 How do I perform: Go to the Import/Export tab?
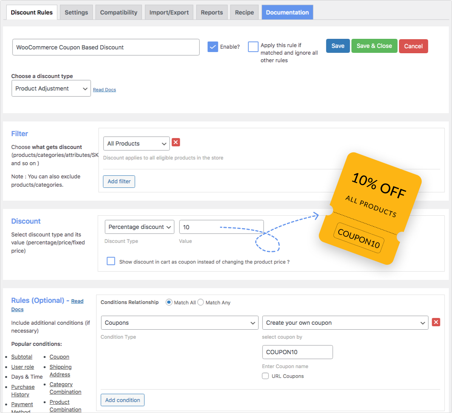pos(169,12)
